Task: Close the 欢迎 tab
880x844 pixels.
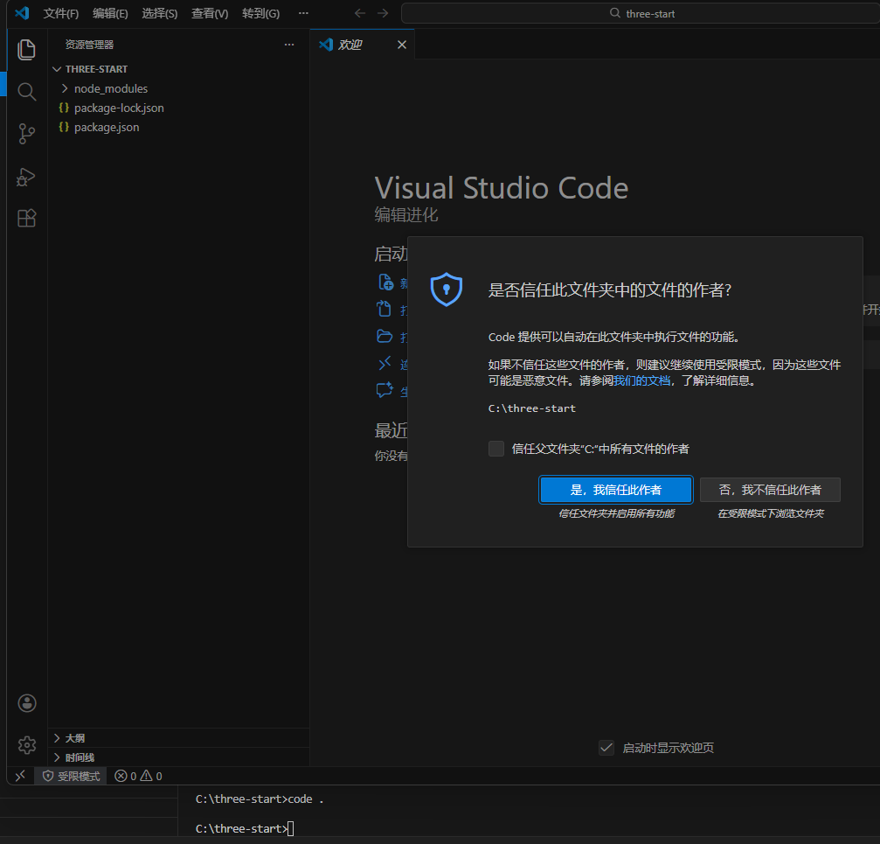Action: click(x=402, y=45)
